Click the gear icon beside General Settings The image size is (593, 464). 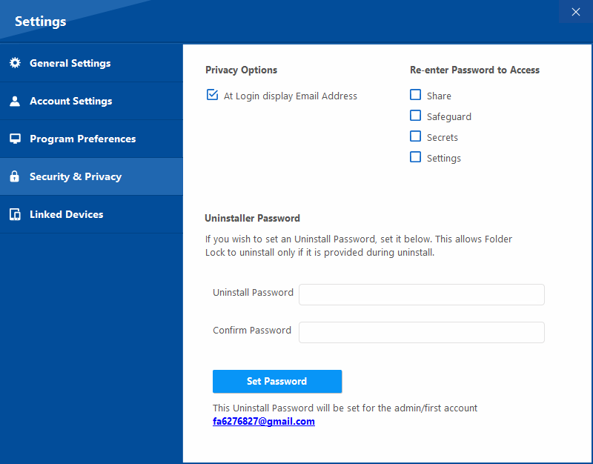pos(15,63)
